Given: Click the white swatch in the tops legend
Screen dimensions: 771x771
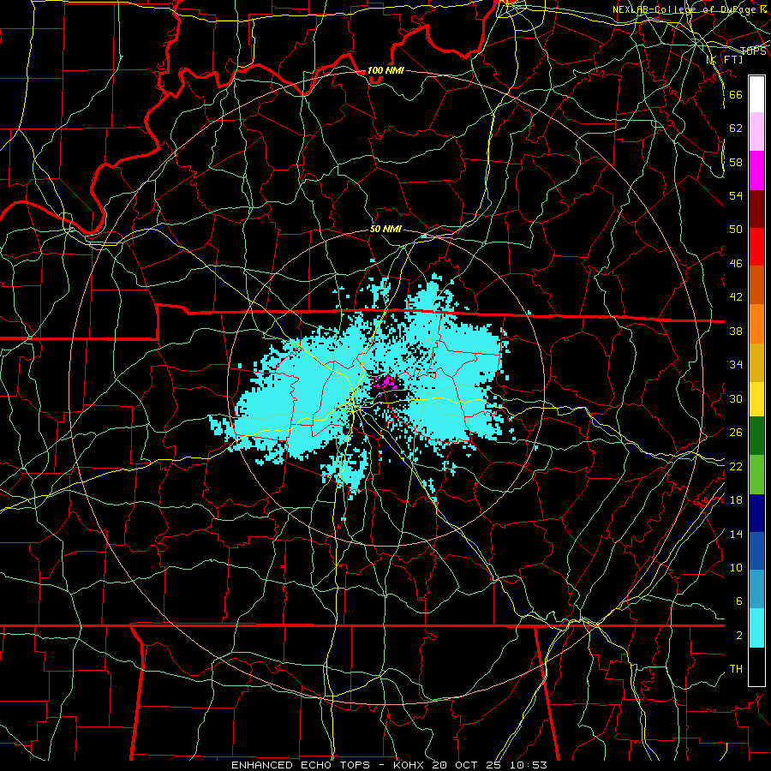Looking at the screenshot, I should pos(756,94).
